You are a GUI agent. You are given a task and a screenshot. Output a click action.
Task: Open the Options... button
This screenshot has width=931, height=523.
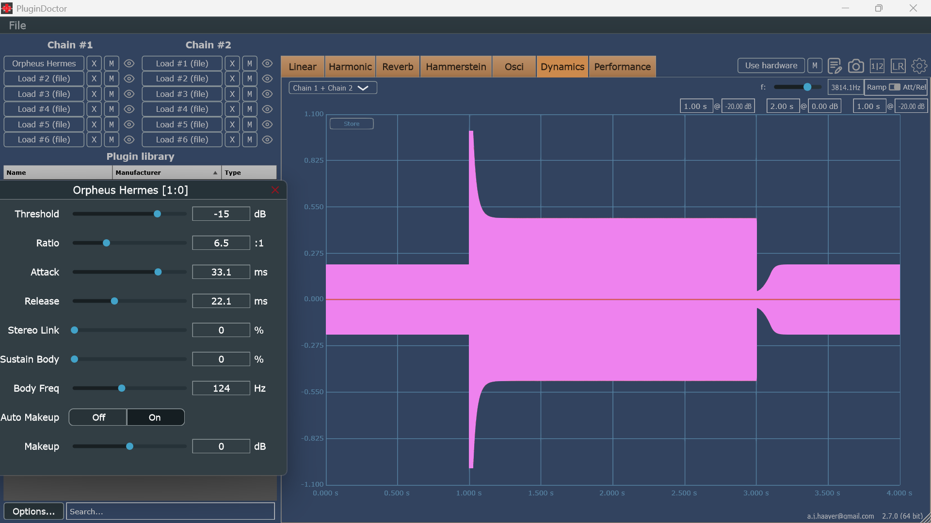[33, 511]
